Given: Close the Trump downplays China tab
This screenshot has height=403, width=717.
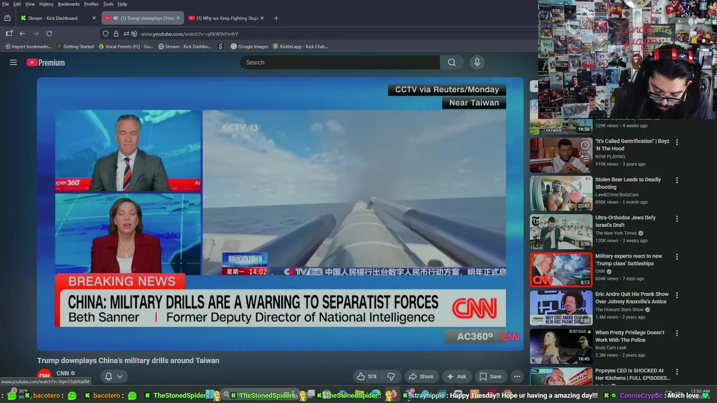Looking at the screenshot, I should tap(178, 18).
